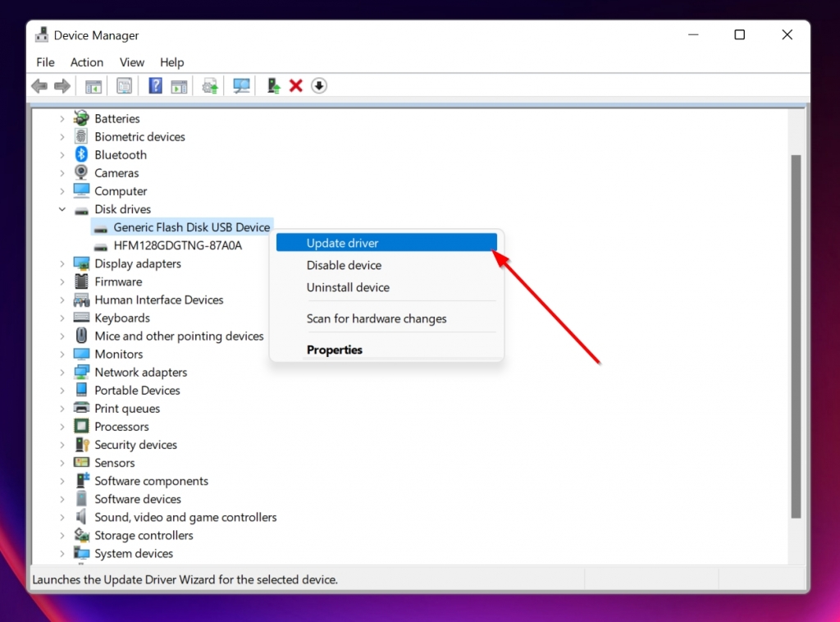Click the Forward navigation arrow
This screenshot has height=622, width=840.
pos(64,85)
